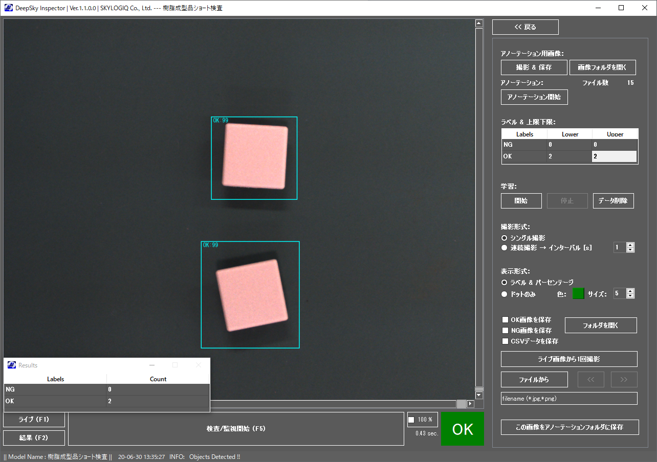
Task: Enable OK画像を保存 checkbox
Action: click(506, 320)
